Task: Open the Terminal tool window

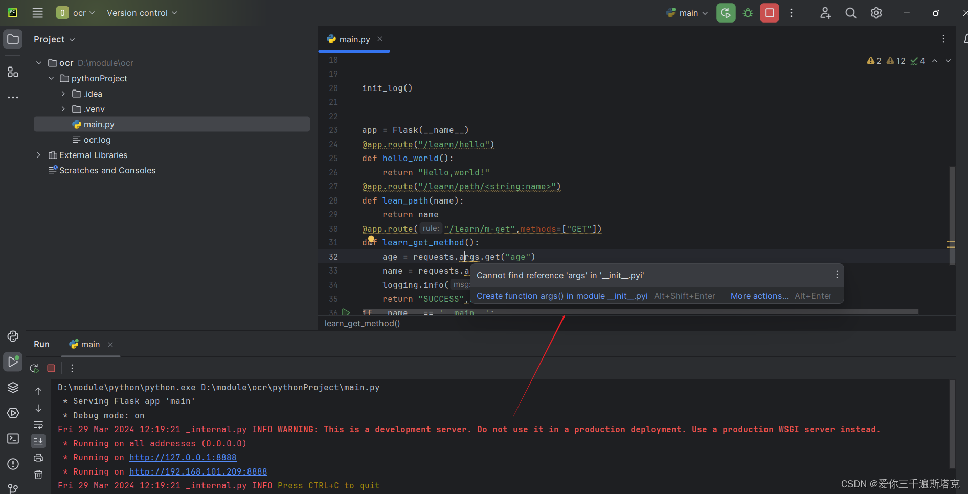Action: point(13,438)
